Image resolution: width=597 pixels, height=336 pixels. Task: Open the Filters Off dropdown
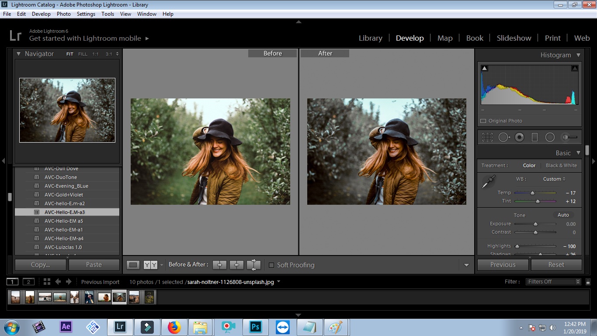coord(554,282)
